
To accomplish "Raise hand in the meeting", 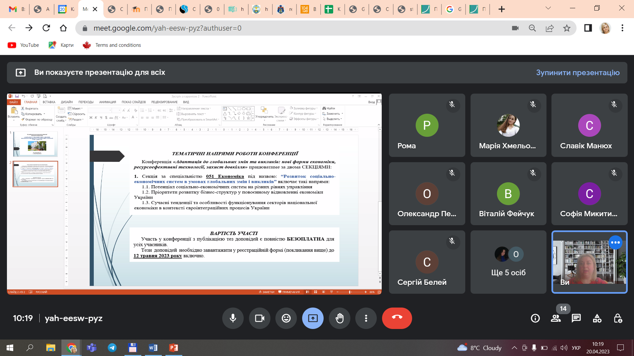I will pyautogui.click(x=339, y=318).
